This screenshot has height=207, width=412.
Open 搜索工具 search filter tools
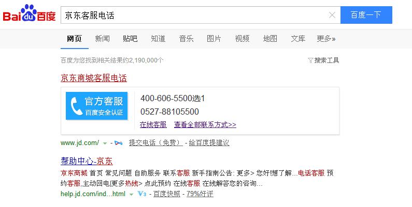click(x=323, y=60)
